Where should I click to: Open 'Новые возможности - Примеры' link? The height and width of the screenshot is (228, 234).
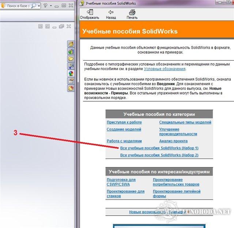click(158, 212)
